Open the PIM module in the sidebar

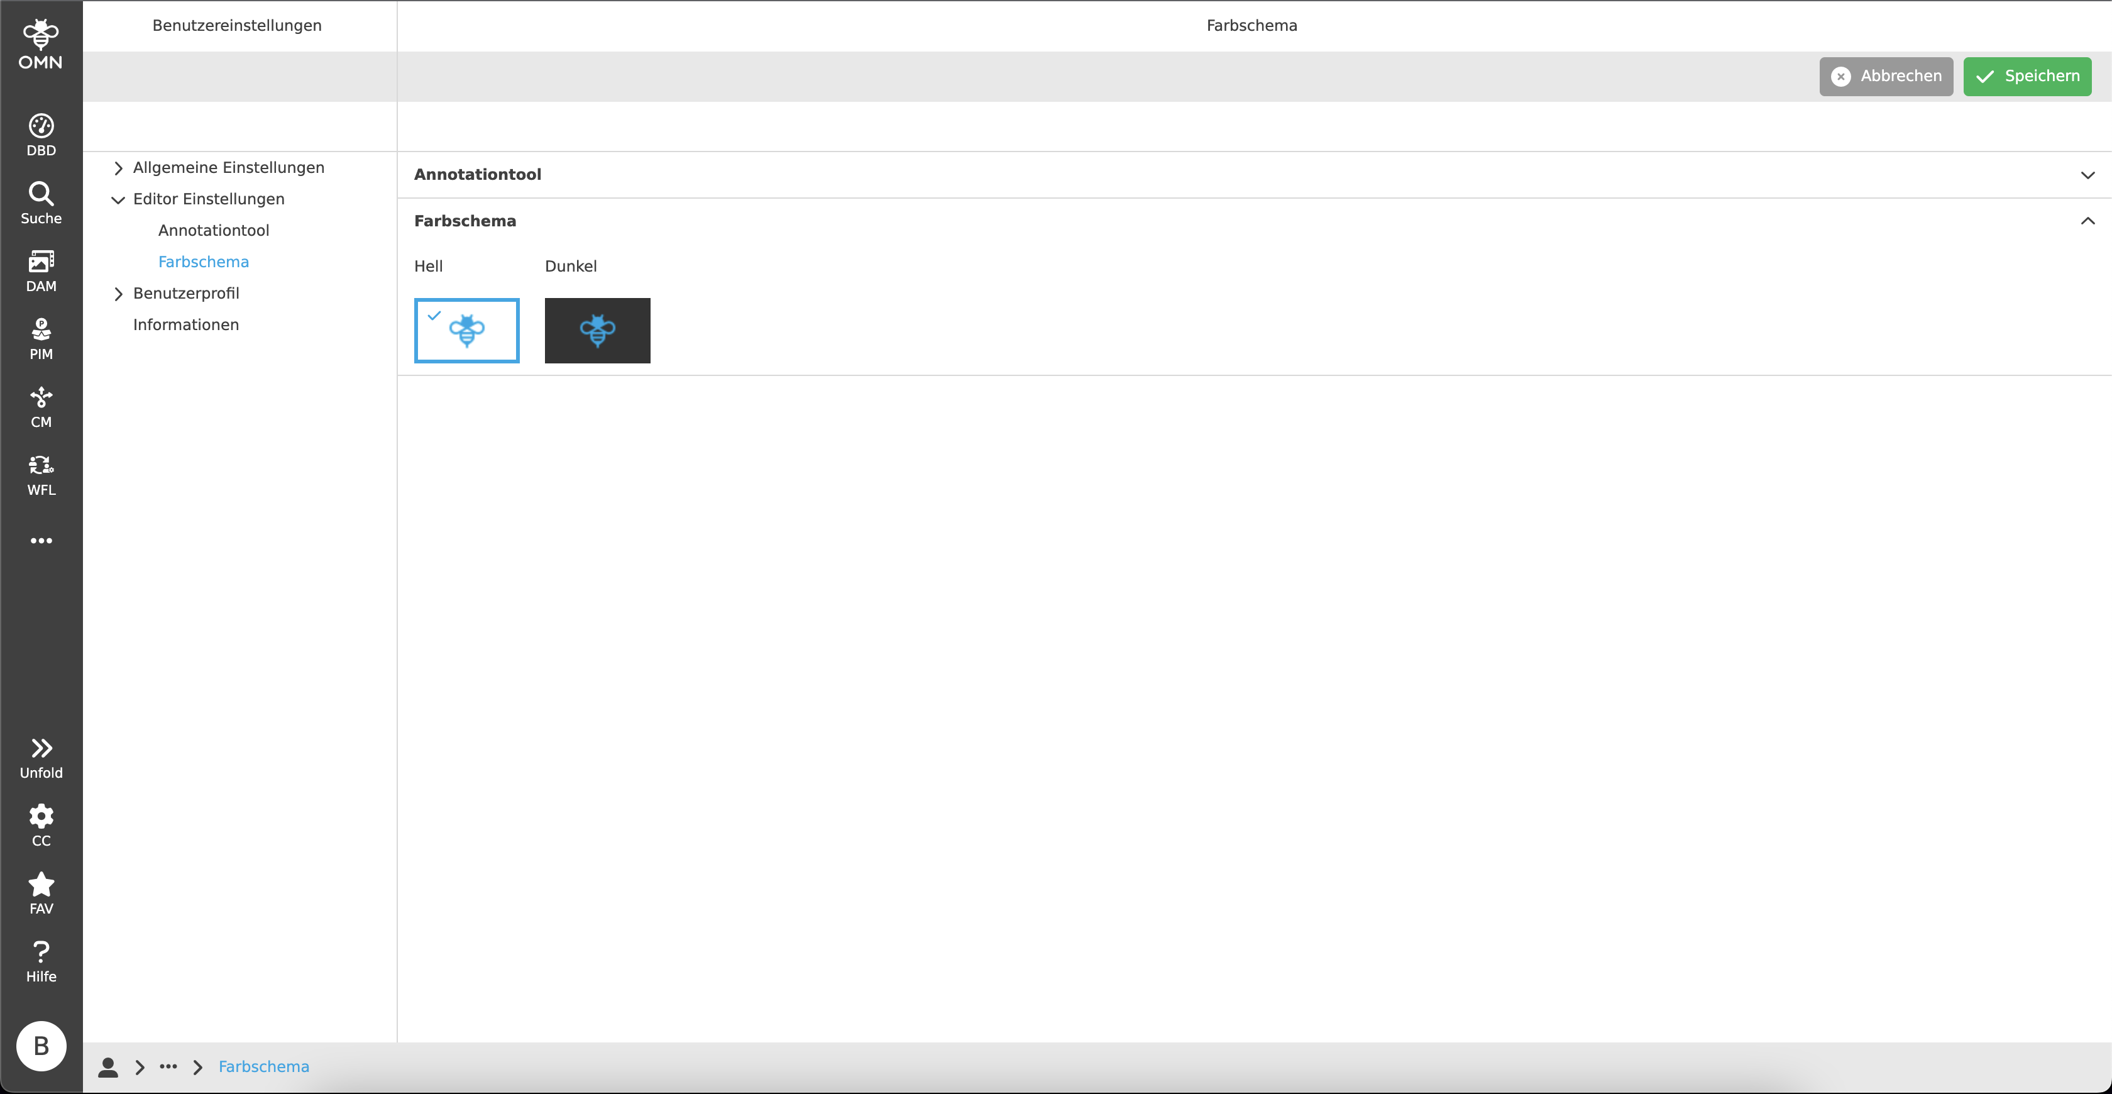point(41,337)
